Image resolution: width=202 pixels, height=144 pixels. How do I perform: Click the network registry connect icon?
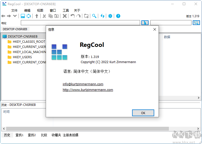[x=29, y=16]
